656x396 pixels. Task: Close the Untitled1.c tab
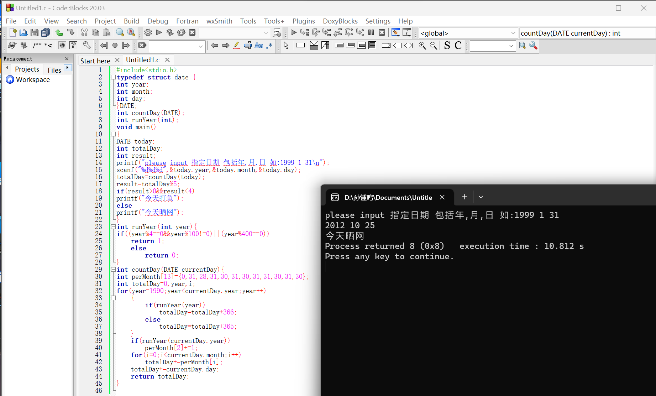tap(167, 60)
